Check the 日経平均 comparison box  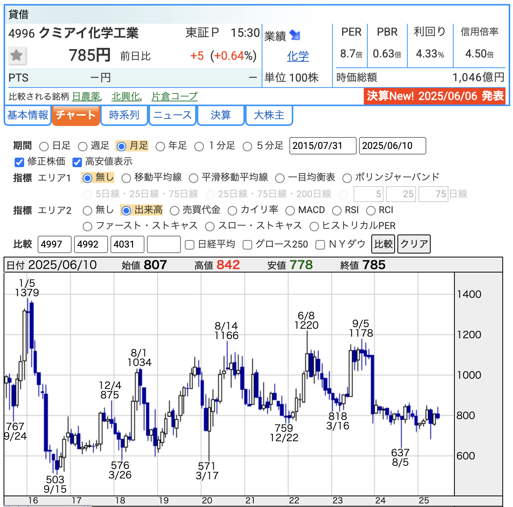coord(190,245)
